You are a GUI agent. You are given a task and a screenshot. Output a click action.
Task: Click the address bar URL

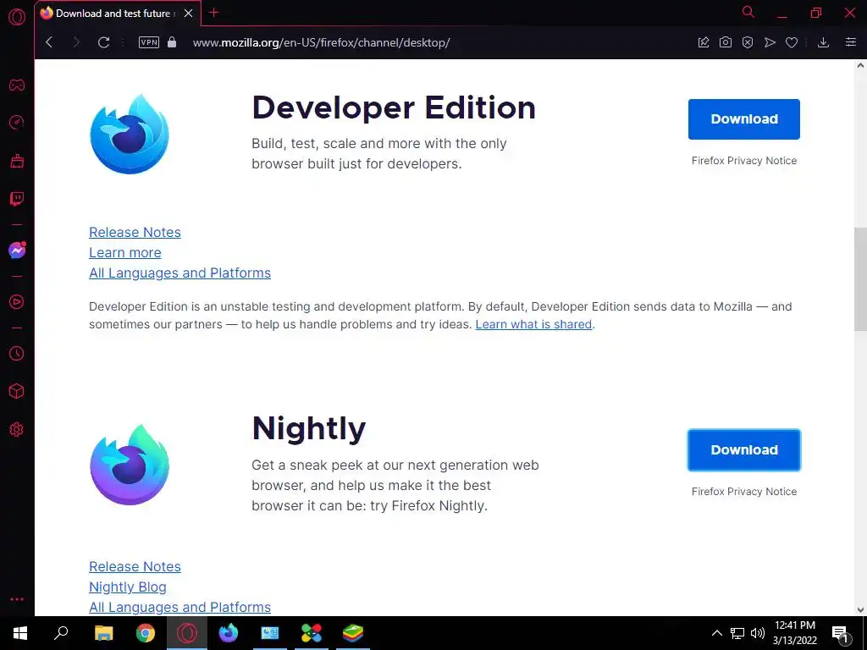click(x=321, y=42)
